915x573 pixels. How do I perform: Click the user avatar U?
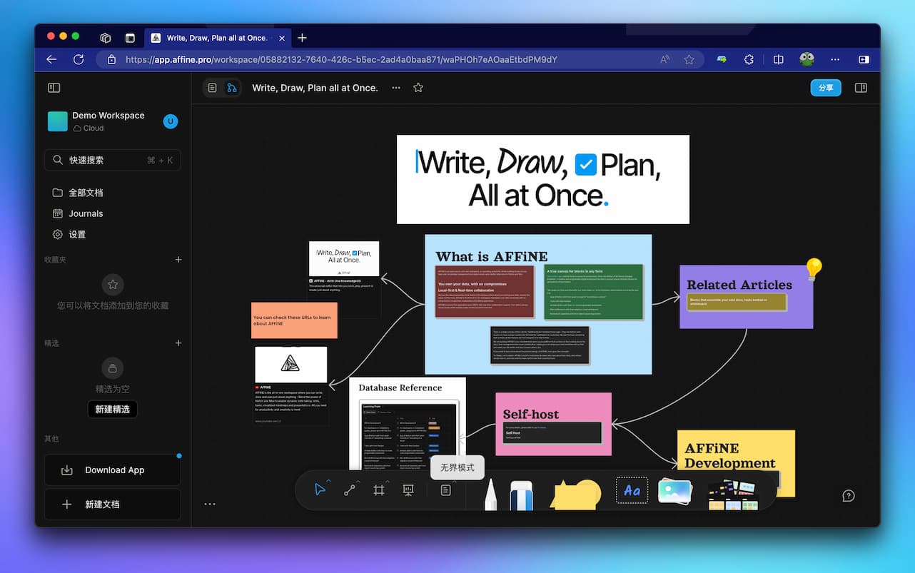170,121
